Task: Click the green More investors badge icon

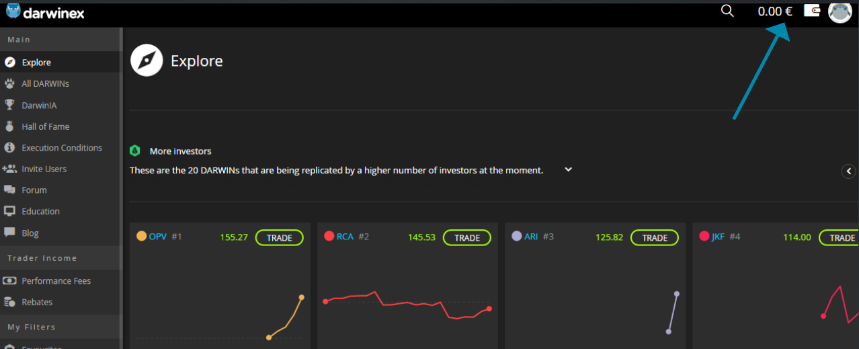Action: (134, 151)
